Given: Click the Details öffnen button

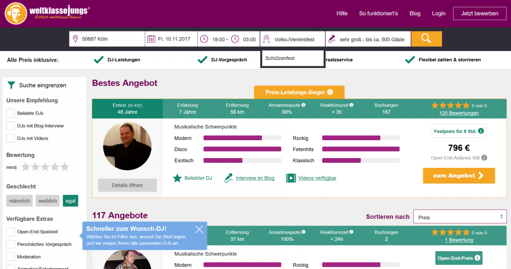Looking at the screenshot, I should (127, 185).
